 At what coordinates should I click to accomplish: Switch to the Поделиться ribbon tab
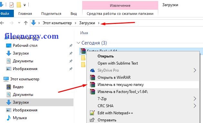click(x=51, y=14)
